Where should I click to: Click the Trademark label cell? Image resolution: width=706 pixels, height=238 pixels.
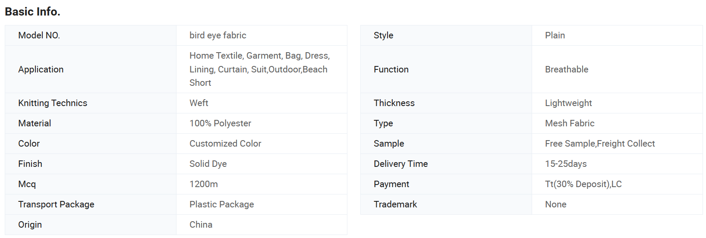click(446, 204)
